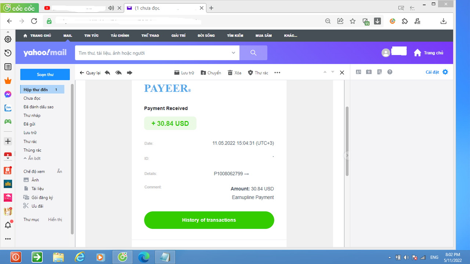470x264 pixels.
Task: Open help question mark icon
Action: (390, 72)
